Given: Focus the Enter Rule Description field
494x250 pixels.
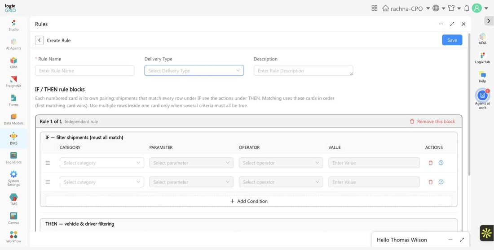Looking at the screenshot, I should point(304,70).
